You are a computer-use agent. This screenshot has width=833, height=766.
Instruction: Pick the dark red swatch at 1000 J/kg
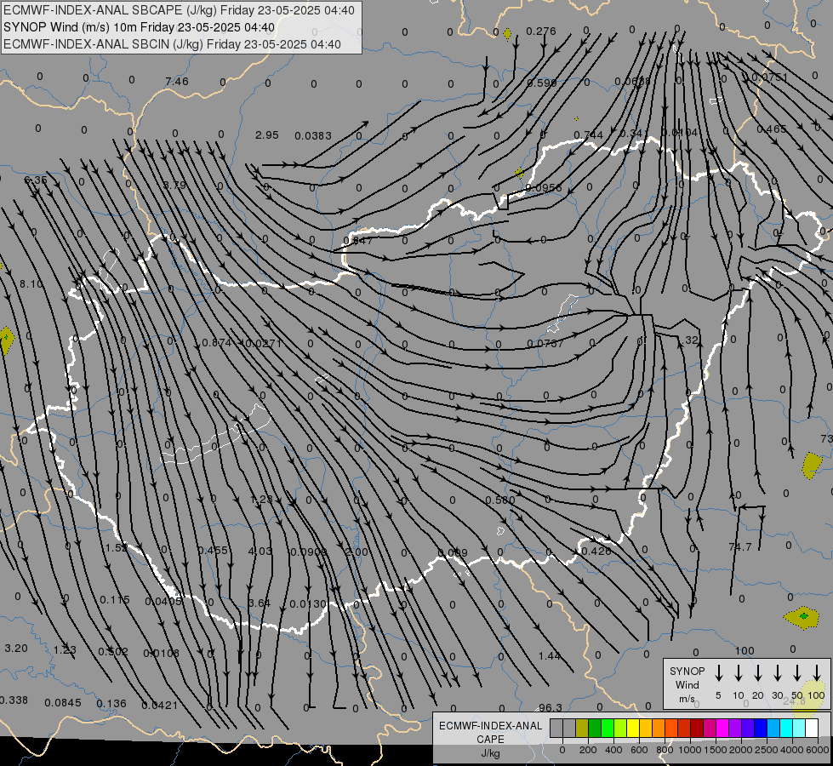[x=697, y=729]
